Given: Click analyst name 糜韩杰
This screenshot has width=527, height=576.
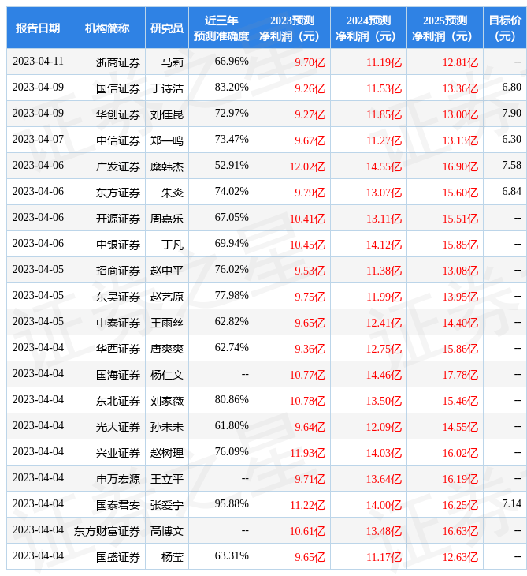Looking at the screenshot, I should click(167, 166).
